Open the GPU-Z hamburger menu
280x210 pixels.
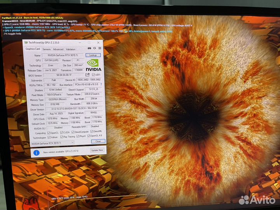tap(100, 48)
